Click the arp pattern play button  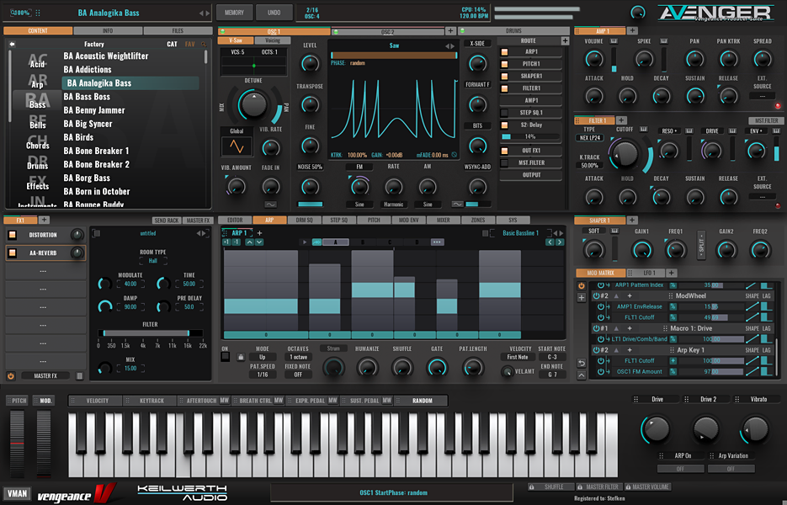(x=304, y=242)
